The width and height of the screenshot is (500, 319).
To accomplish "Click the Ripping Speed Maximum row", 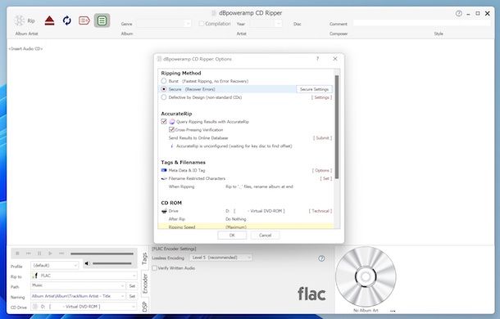I will point(246,227).
